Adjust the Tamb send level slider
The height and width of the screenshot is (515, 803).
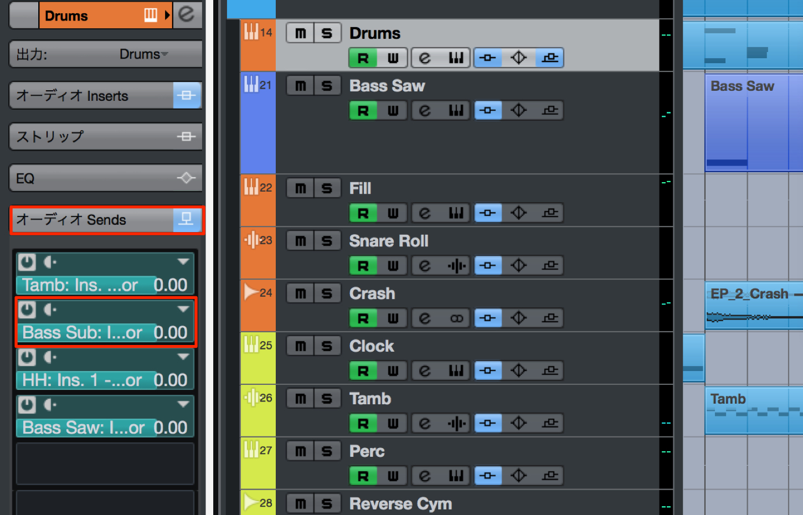click(x=105, y=285)
